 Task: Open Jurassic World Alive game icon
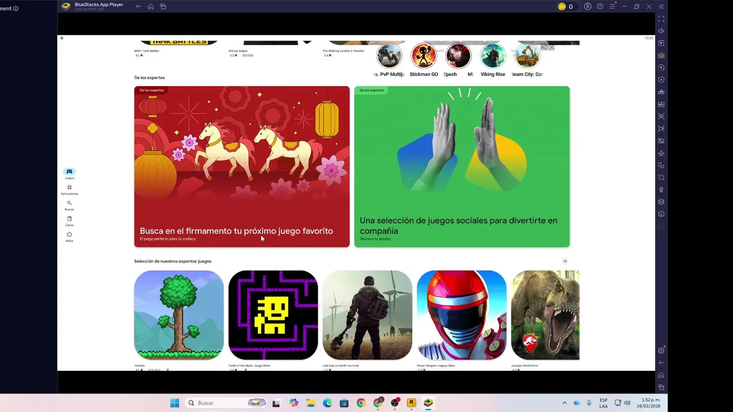(545, 315)
